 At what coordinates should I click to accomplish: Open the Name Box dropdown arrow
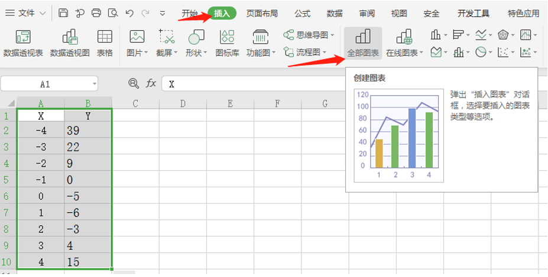[94, 84]
